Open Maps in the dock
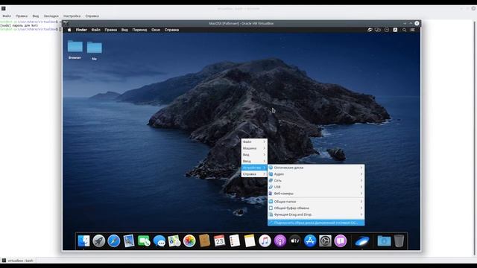 tap(174, 241)
